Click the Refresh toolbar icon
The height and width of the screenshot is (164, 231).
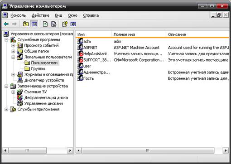(45, 24)
